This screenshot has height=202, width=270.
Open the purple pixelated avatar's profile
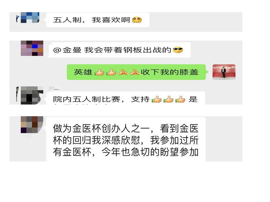click(32, 48)
